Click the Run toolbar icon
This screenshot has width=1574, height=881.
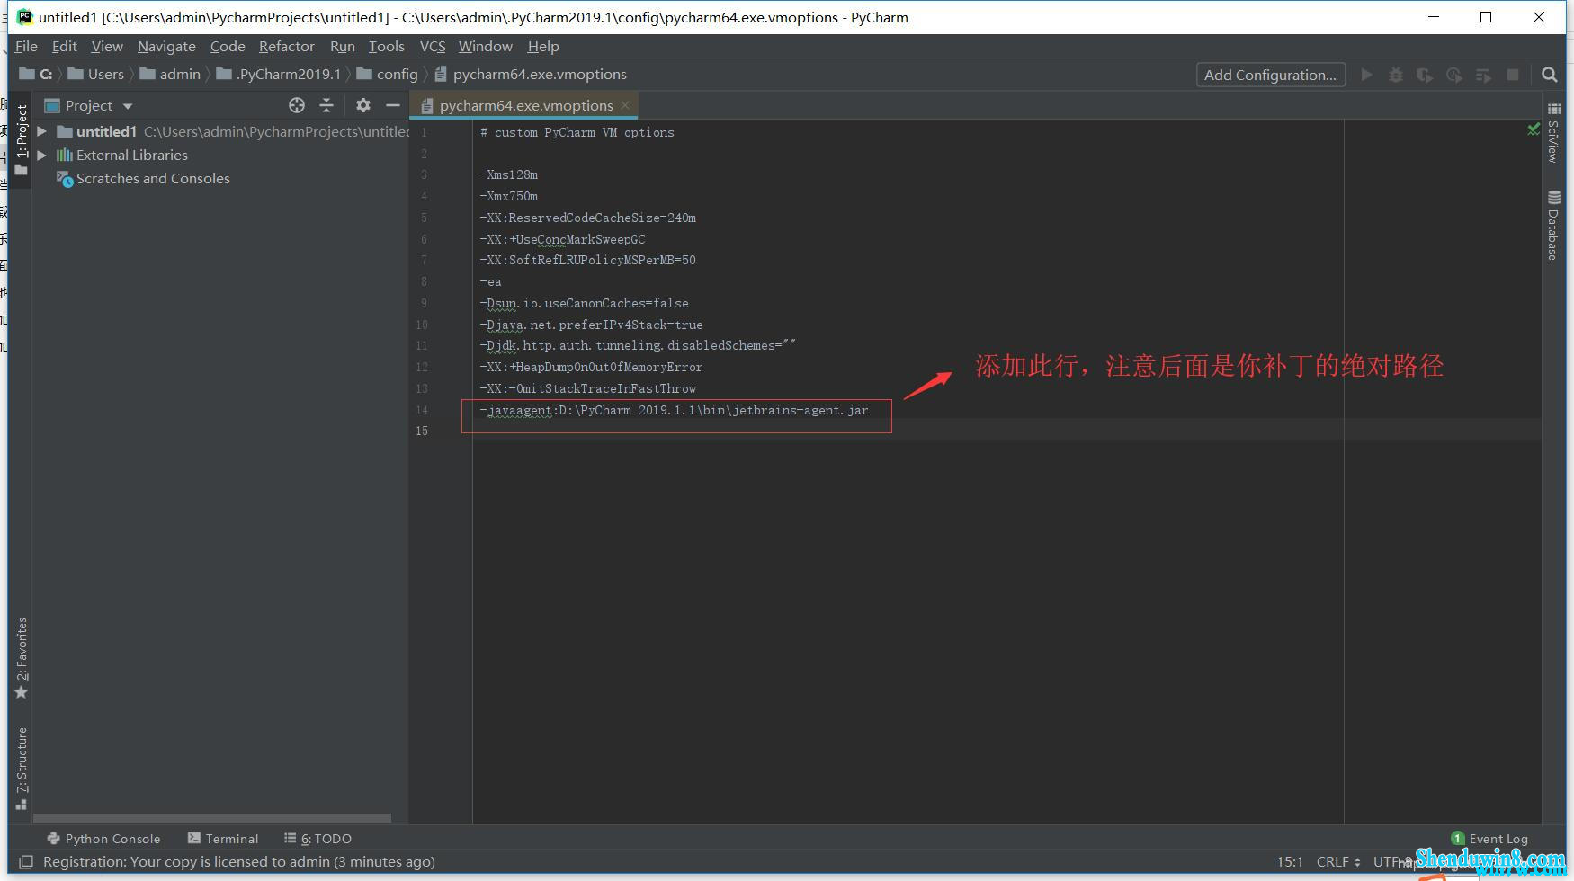[1366, 75]
